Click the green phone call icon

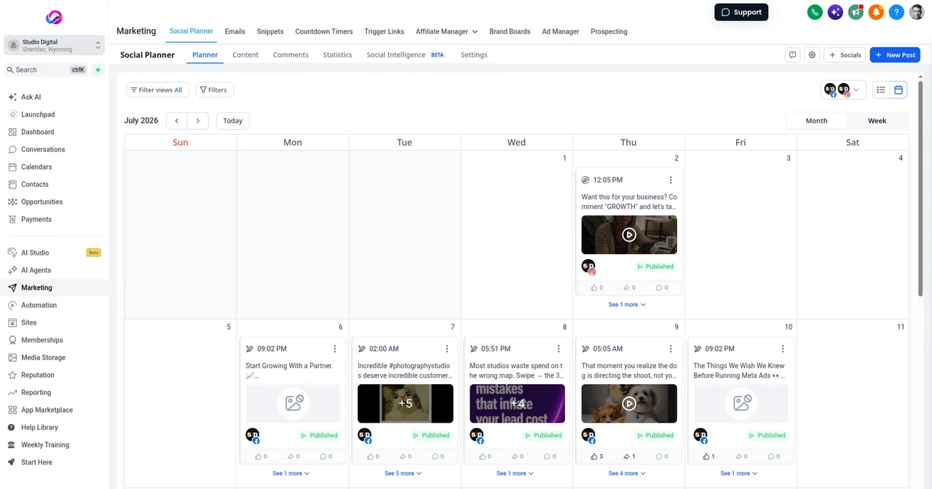click(815, 12)
